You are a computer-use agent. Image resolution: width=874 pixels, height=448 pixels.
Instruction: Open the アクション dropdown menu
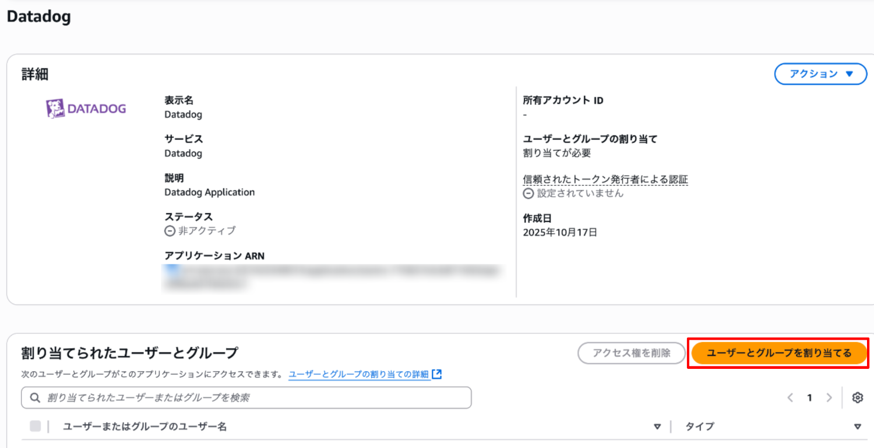820,74
